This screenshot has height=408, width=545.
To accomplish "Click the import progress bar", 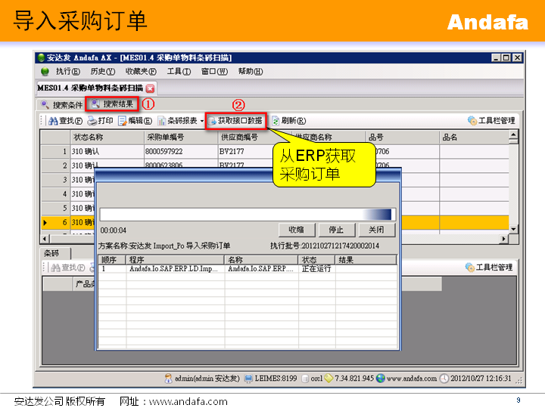I will pos(246,214).
